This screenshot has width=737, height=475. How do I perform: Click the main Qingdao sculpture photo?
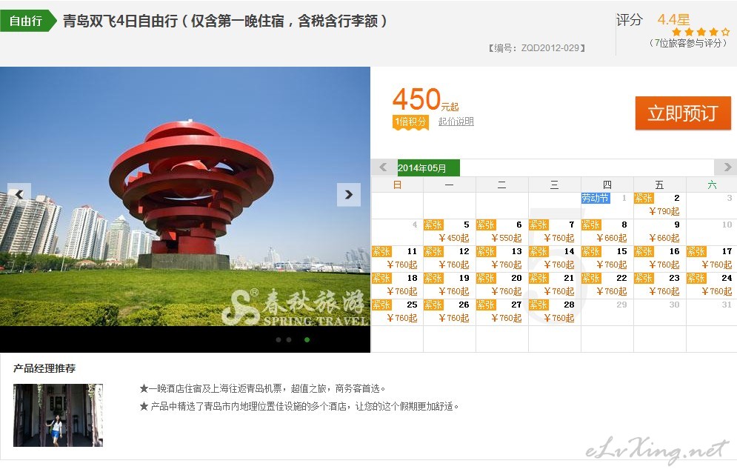185,196
